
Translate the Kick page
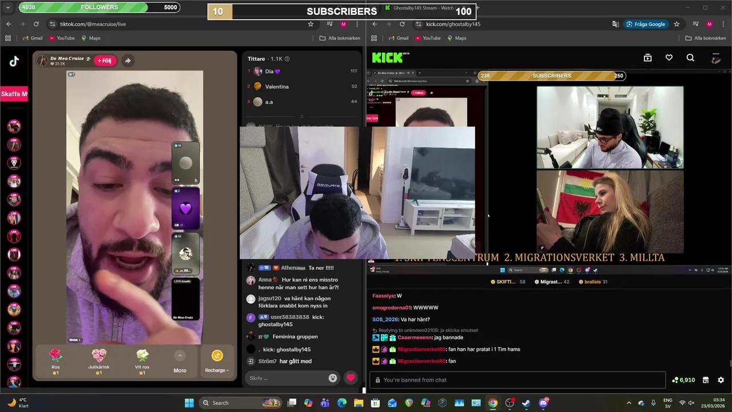tap(615, 24)
